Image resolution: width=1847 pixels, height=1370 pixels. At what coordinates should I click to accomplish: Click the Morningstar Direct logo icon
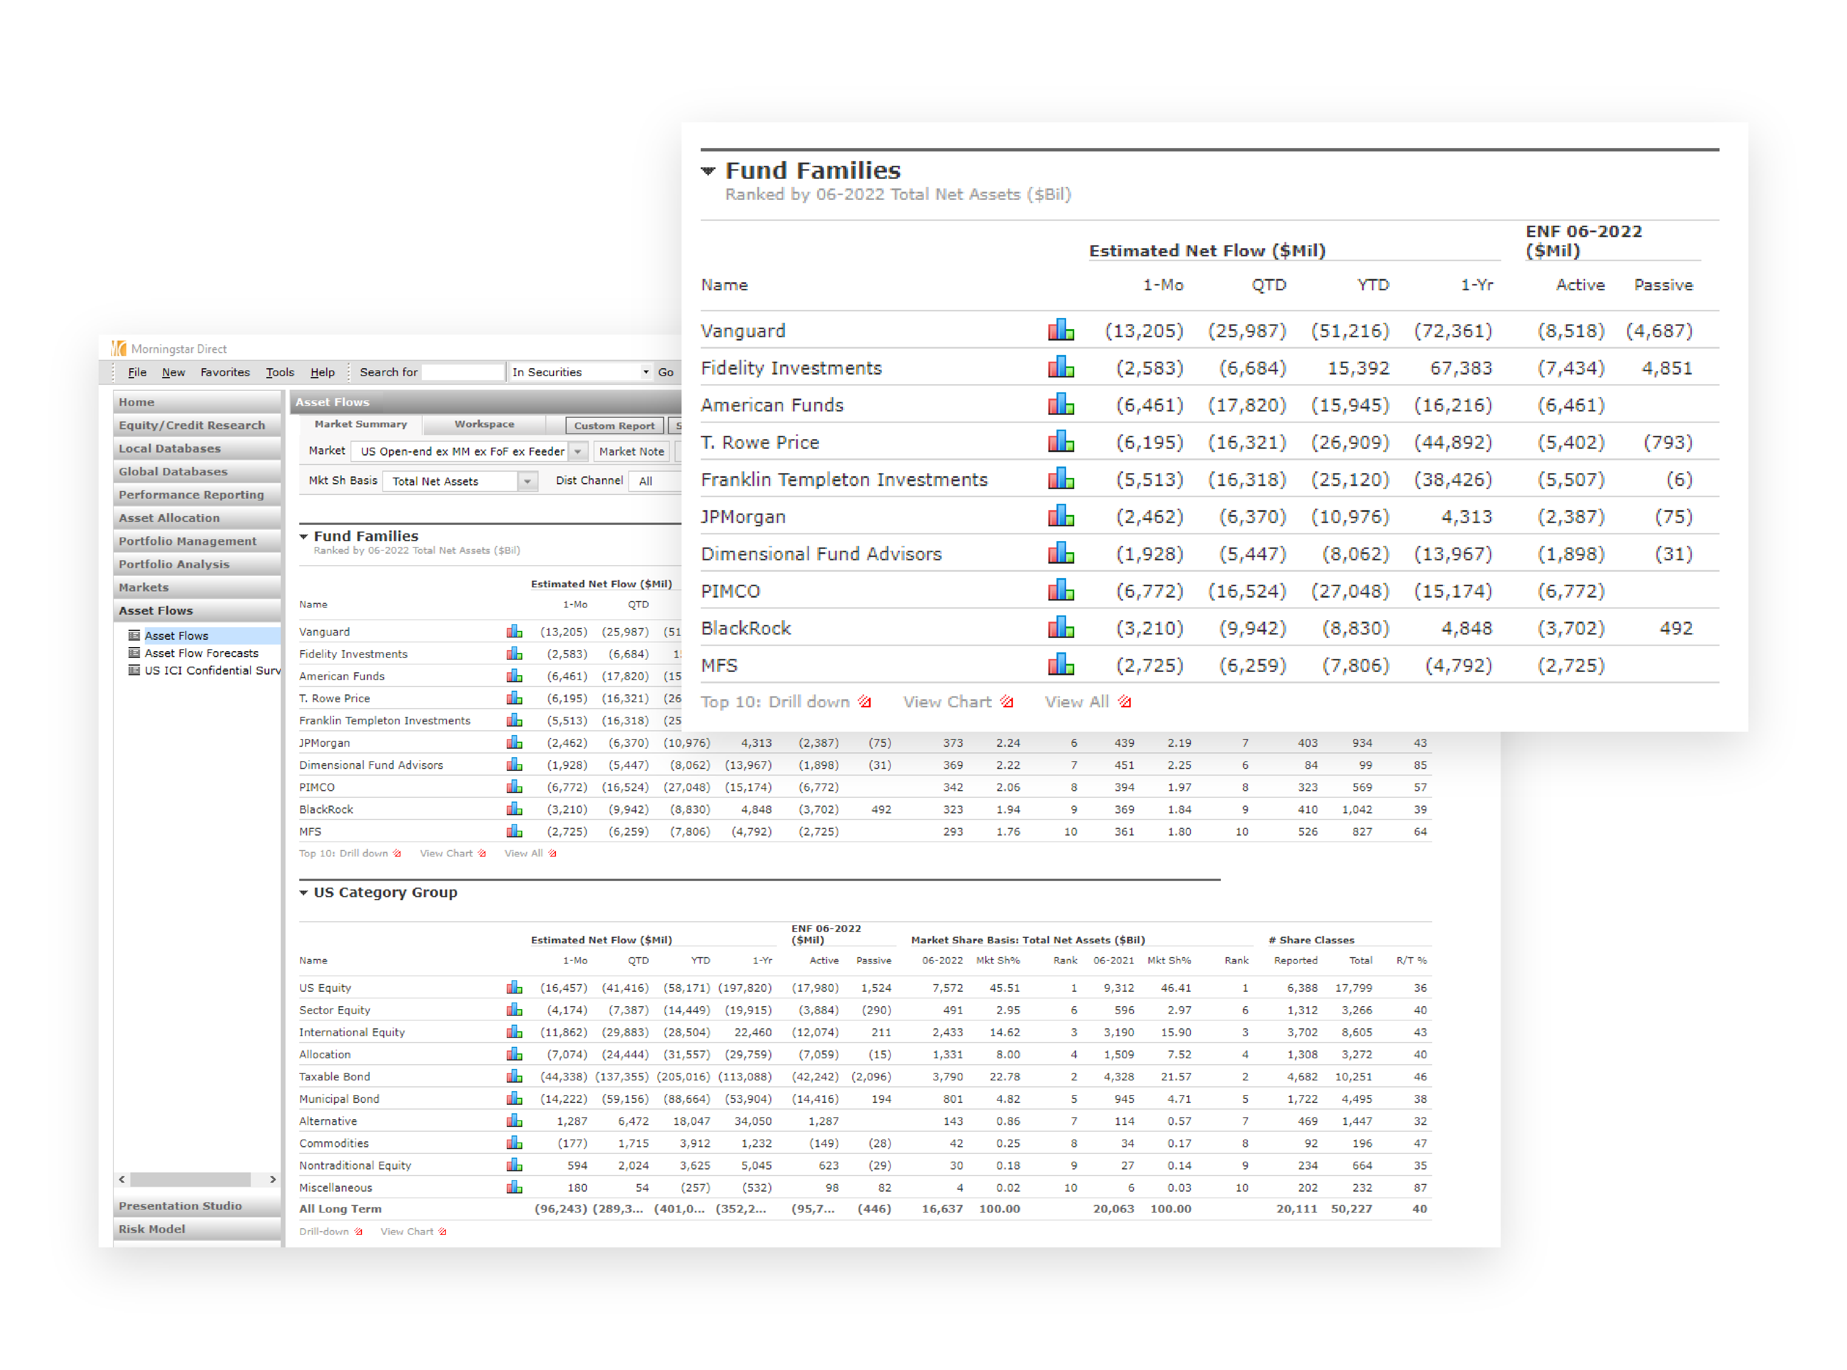click(119, 348)
